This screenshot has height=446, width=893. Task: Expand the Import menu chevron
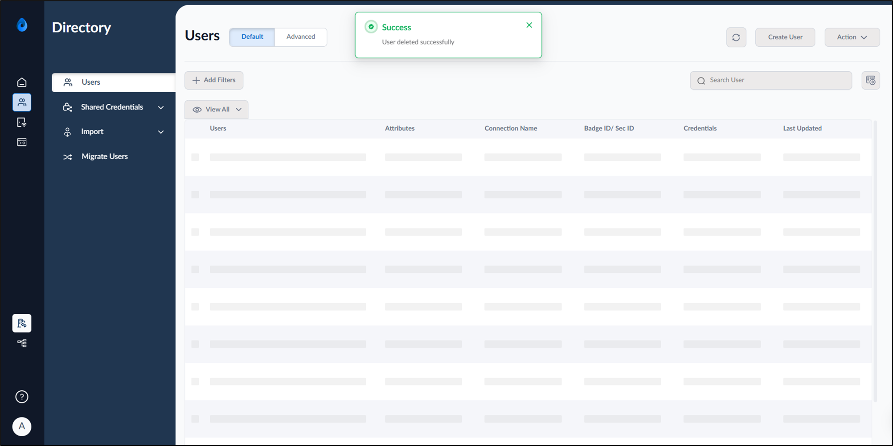[161, 132]
